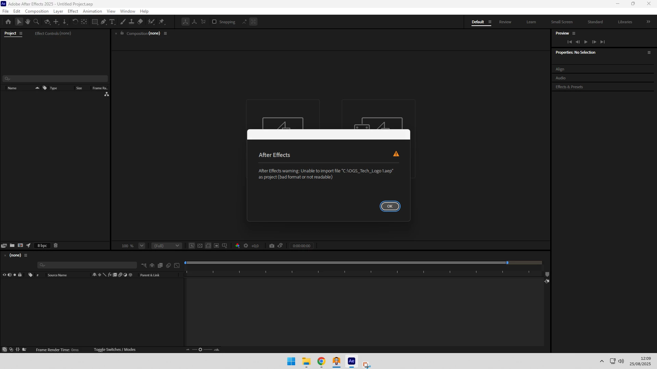Open the timeline (none) panel menu
The width and height of the screenshot is (657, 369).
[x=26, y=255]
